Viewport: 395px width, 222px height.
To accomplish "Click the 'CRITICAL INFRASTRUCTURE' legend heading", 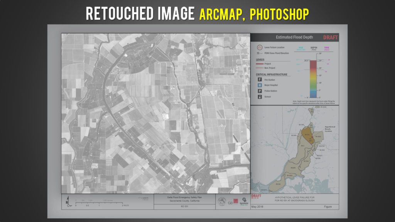I will coord(272,74).
